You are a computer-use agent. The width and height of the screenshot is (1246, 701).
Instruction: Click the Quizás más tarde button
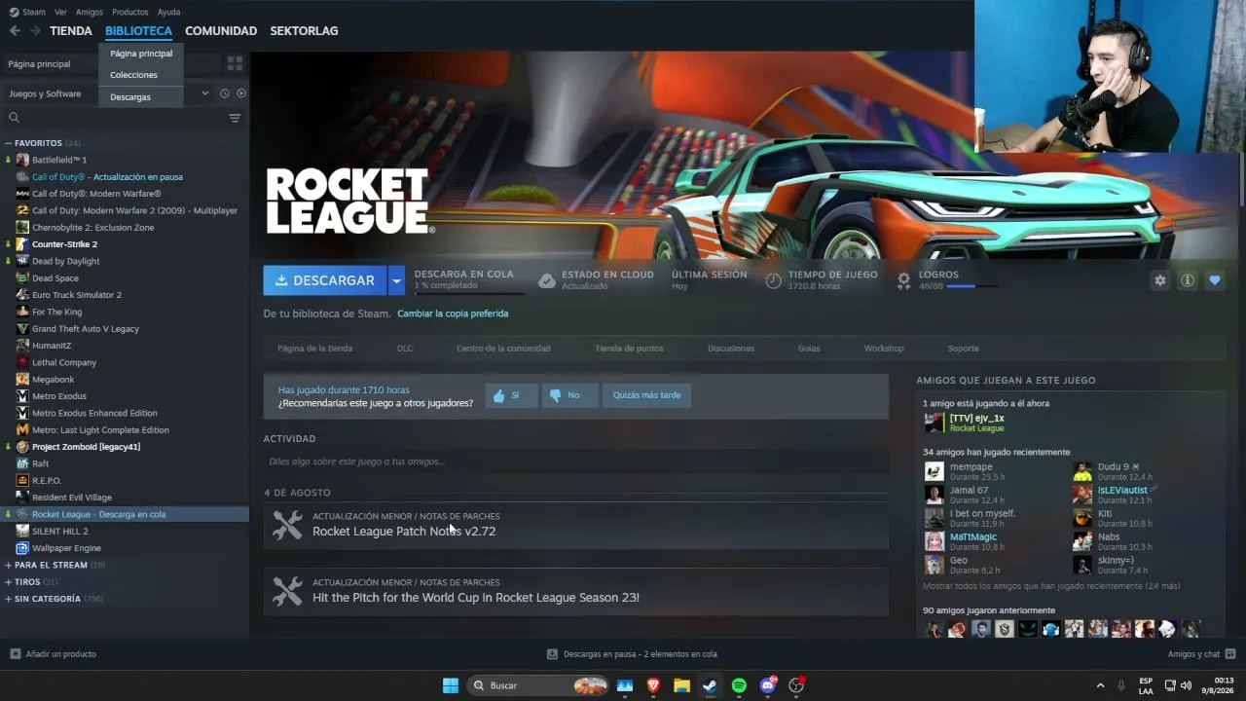click(646, 395)
